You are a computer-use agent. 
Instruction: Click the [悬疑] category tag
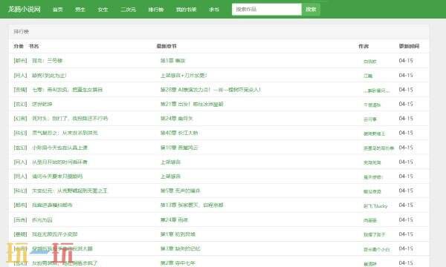coord(21,234)
